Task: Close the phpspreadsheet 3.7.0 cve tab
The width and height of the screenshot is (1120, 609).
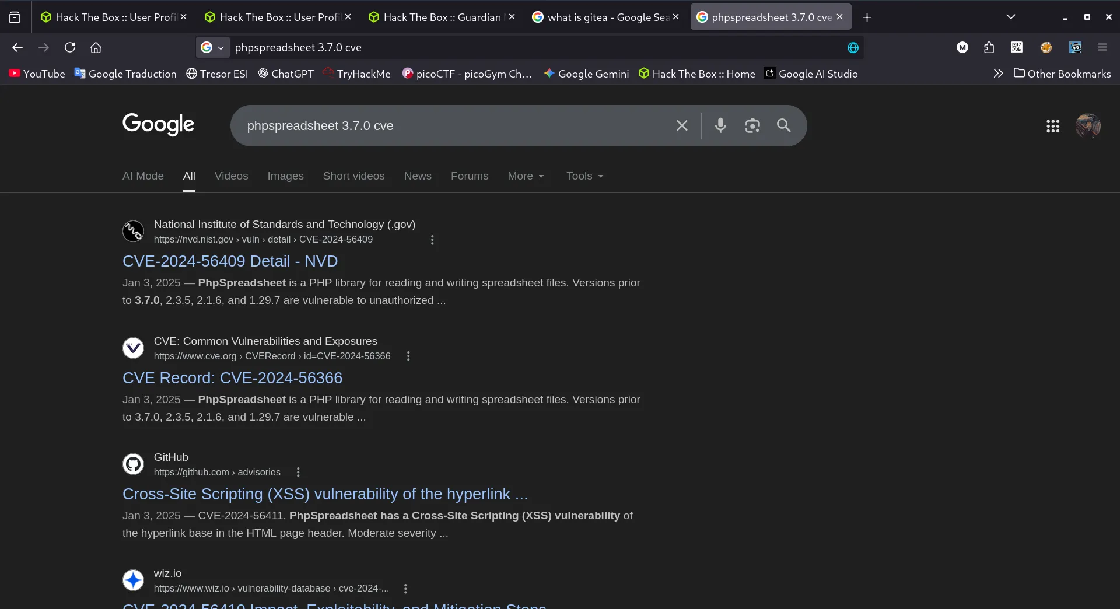Action: (840, 17)
